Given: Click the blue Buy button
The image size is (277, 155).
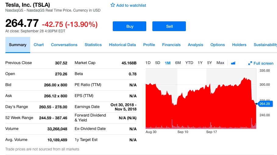Looking at the screenshot, I should [x=130, y=26].
